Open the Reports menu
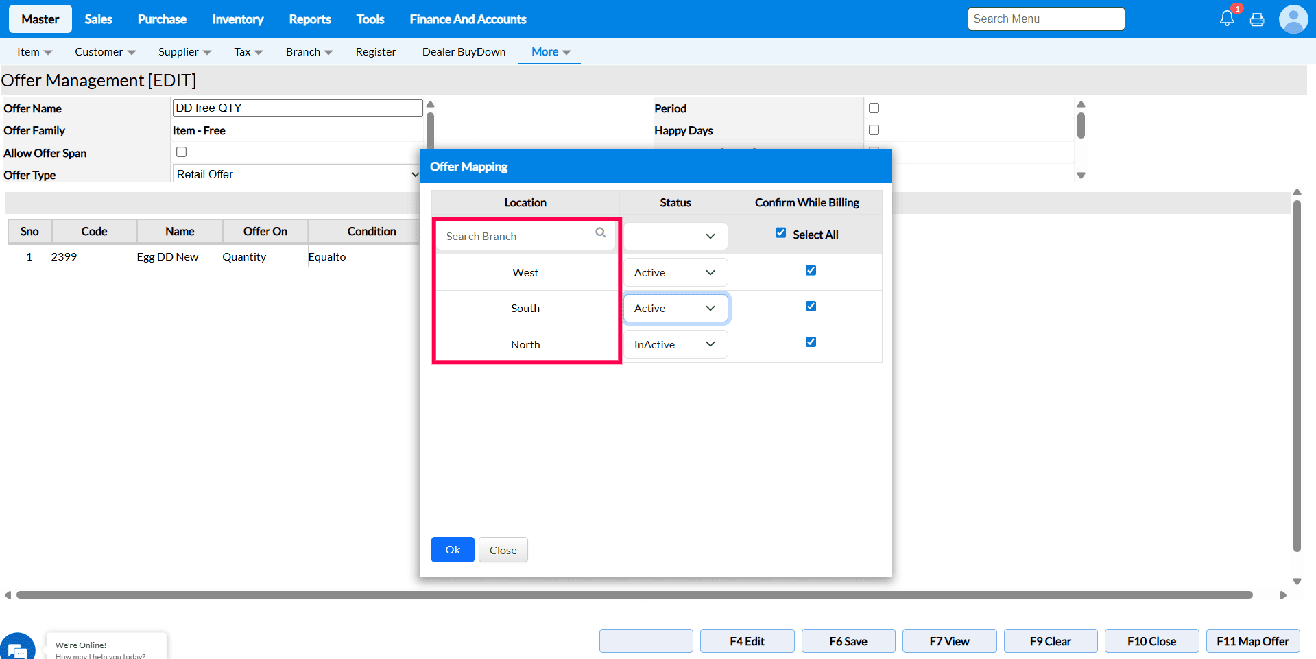The height and width of the screenshot is (659, 1316). tap(310, 19)
